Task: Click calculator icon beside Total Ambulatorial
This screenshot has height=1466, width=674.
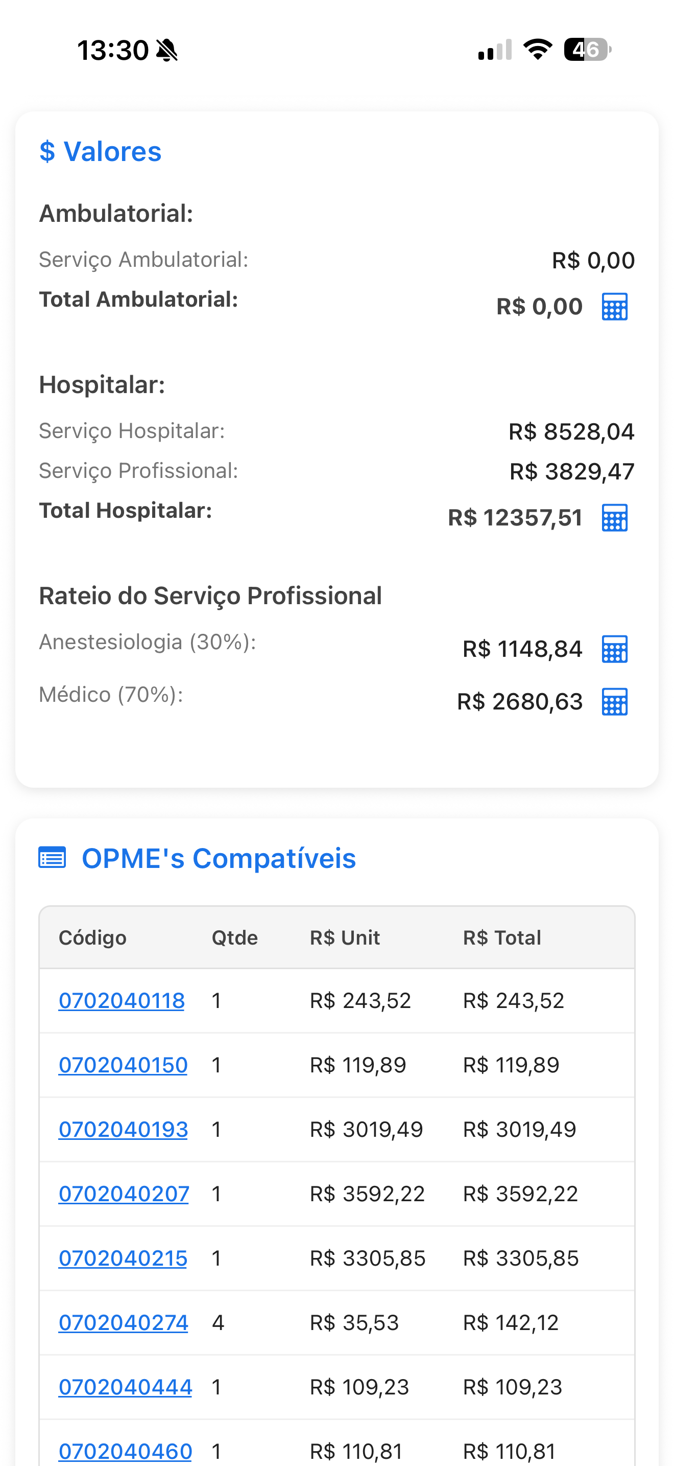Action: (x=614, y=307)
